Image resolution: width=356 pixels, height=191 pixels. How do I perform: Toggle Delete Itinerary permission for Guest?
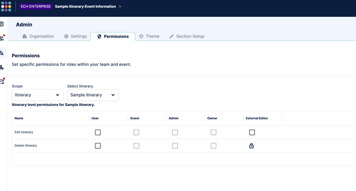pyautogui.click(x=136, y=146)
